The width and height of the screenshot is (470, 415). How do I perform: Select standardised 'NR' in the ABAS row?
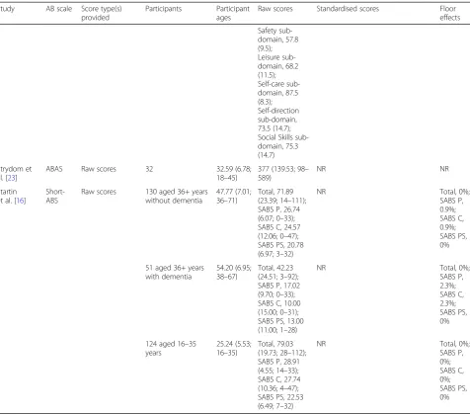pyautogui.click(x=321, y=169)
